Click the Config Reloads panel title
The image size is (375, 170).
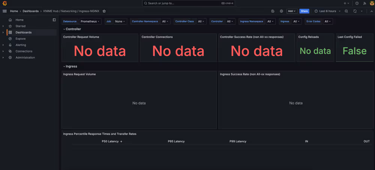pyautogui.click(x=309, y=37)
